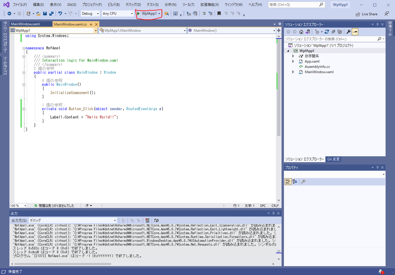Click the bookmark icon in the toolbar
395x275 pixels.
pos(219,14)
